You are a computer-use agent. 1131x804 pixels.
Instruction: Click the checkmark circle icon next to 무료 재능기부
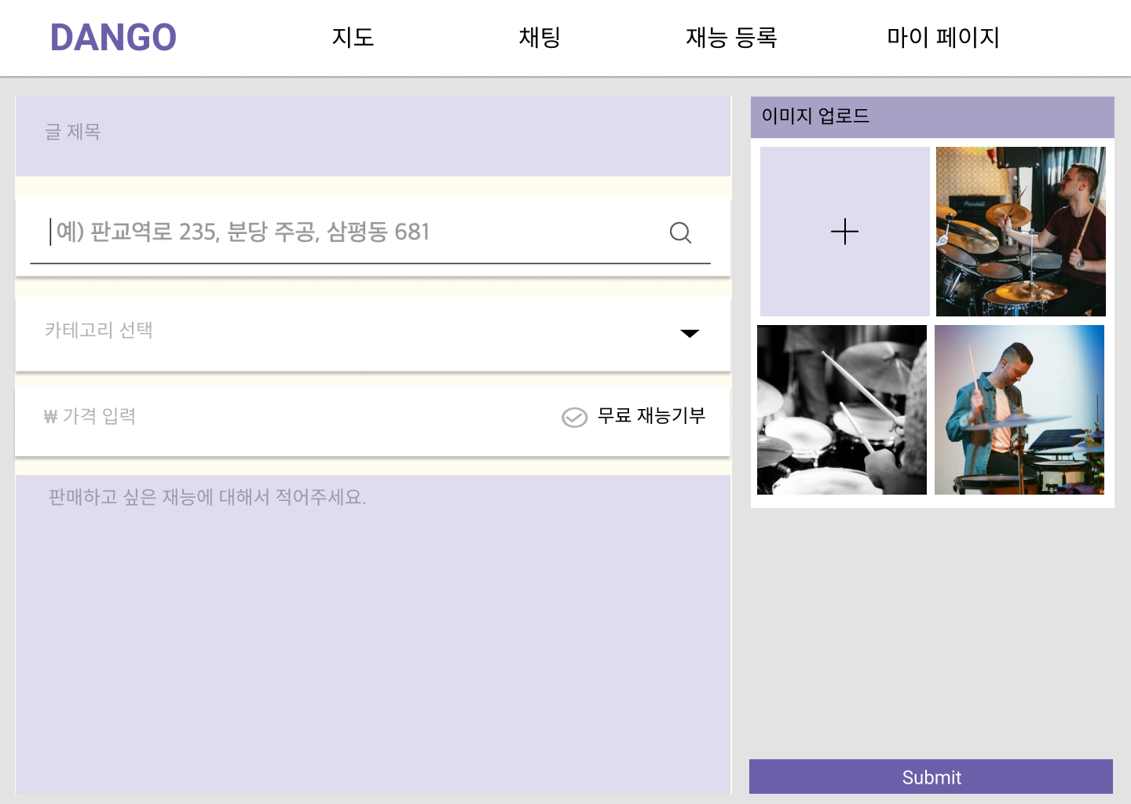[575, 417]
